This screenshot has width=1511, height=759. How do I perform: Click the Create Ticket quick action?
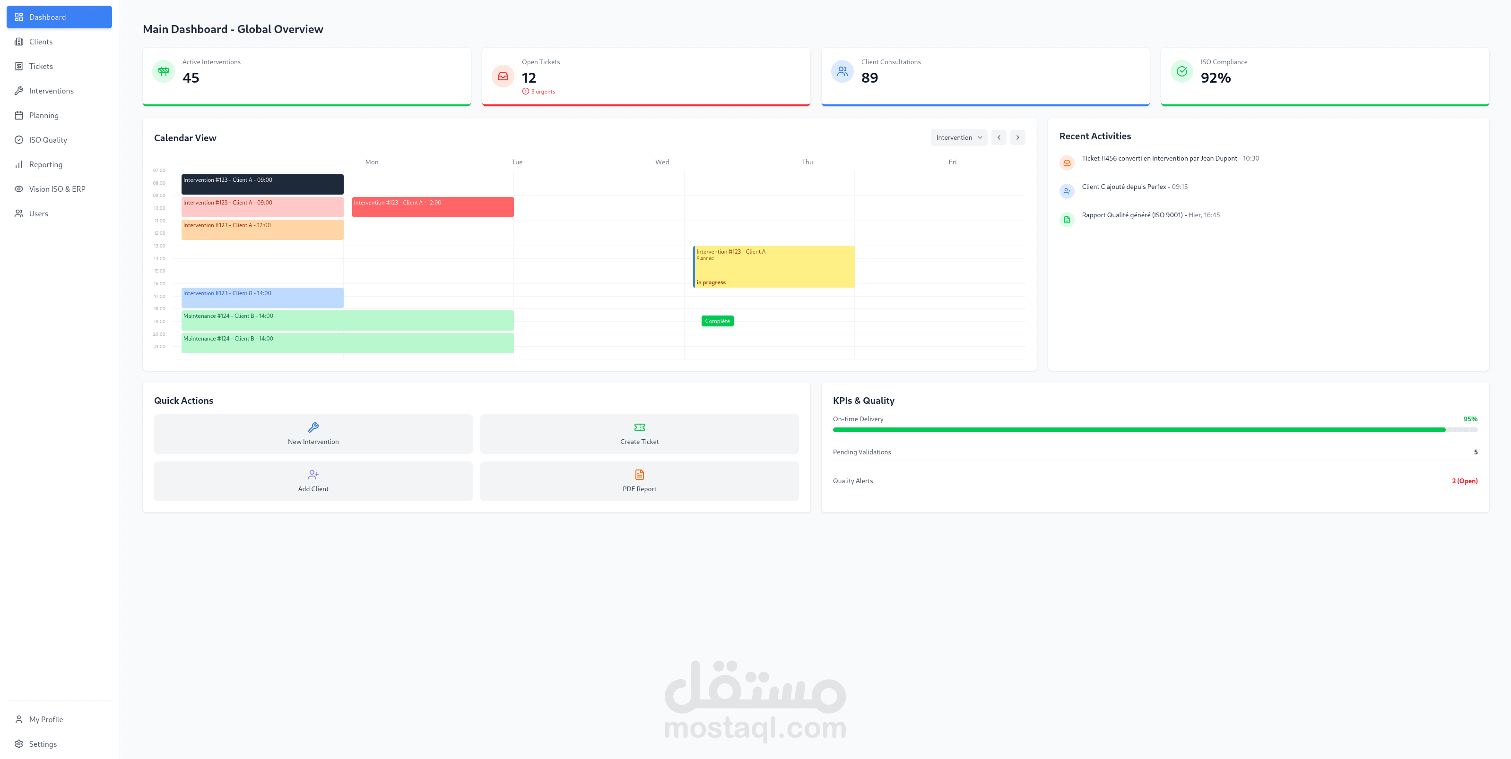[x=639, y=435]
